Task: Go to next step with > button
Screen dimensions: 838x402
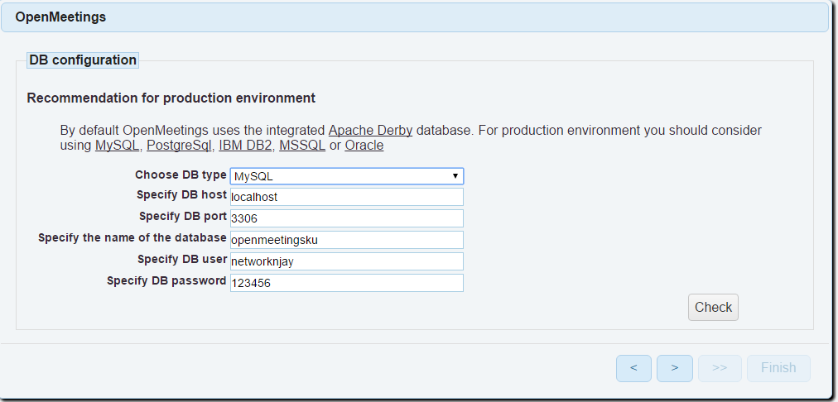Action: 675,368
